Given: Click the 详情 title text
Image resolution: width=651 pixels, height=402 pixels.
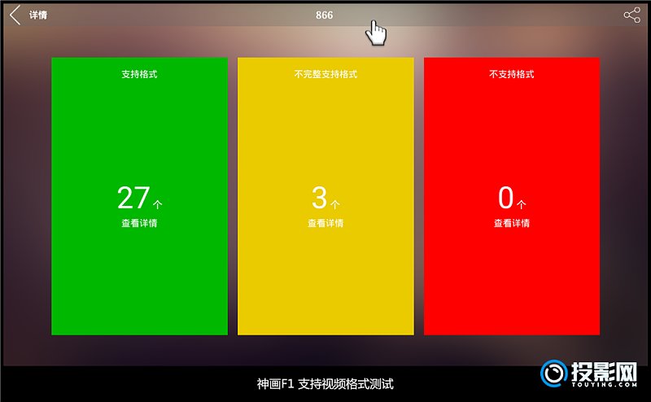Looking at the screenshot, I should tap(38, 15).
